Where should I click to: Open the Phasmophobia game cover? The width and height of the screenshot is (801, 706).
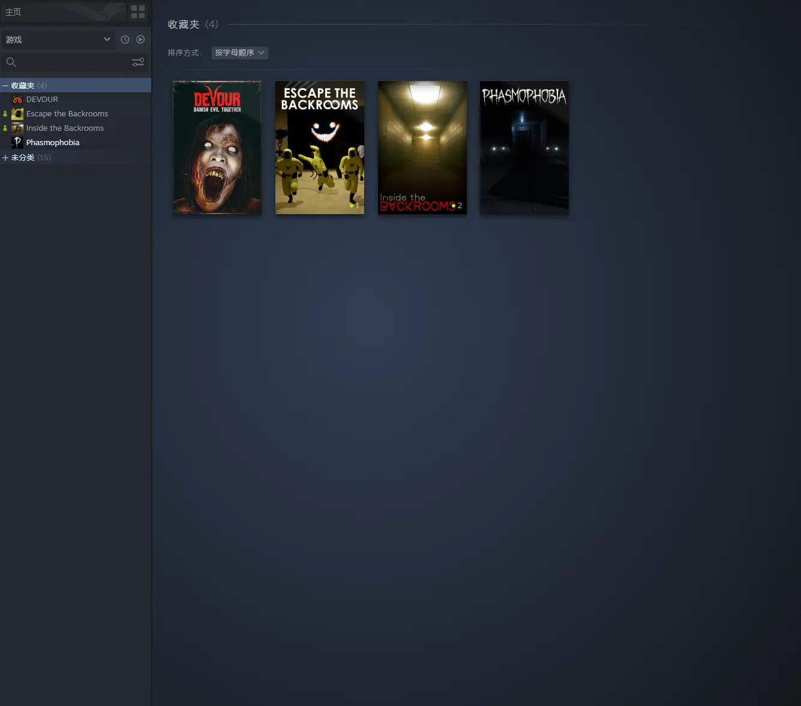coord(524,148)
